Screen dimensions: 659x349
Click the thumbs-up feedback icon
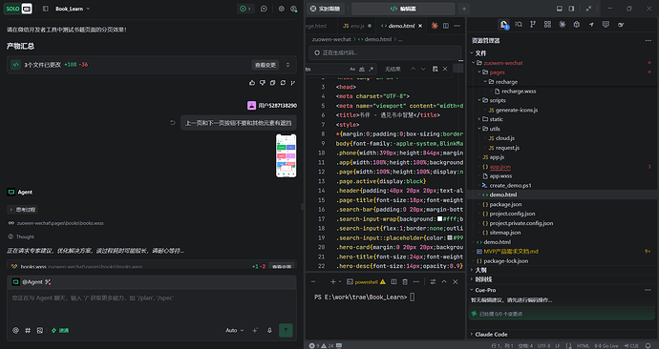(252, 83)
